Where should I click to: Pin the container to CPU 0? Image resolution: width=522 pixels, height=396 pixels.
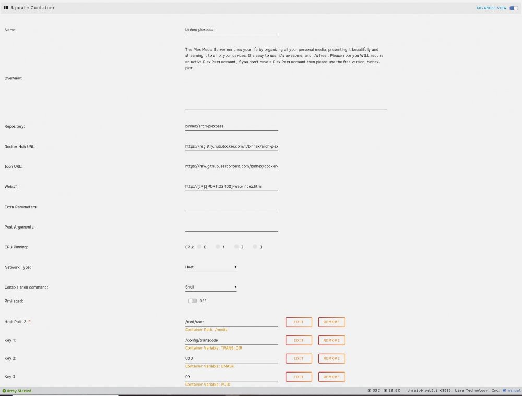(x=199, y=247)
